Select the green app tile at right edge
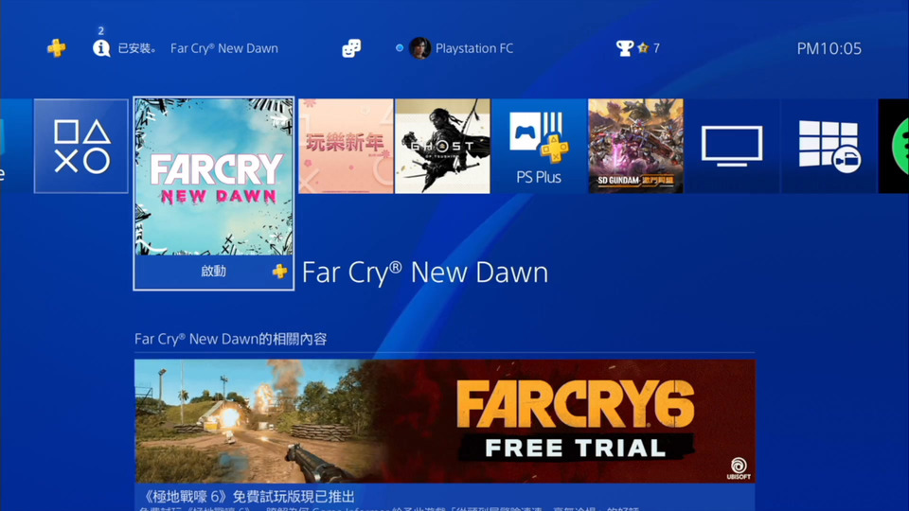Viewport: 909px width, 511px height. [x=894, y=146]
